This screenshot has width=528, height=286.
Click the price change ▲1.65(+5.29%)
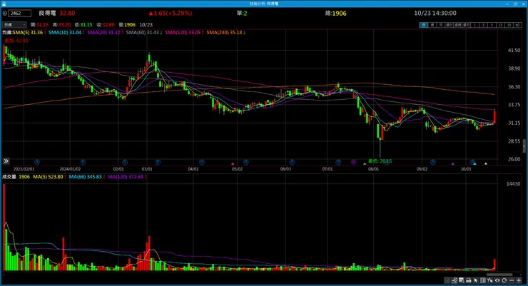click(171, 13)
